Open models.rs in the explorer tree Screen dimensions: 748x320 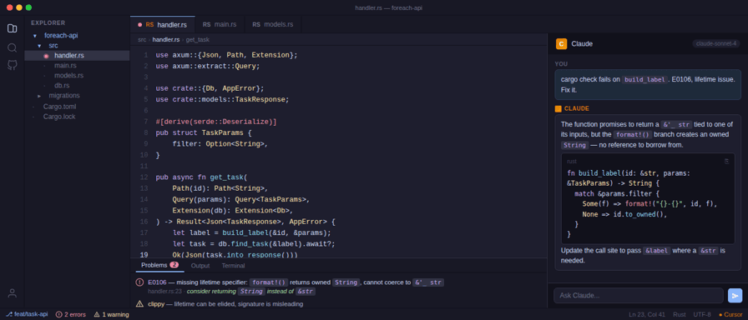[x=77, y=76]
